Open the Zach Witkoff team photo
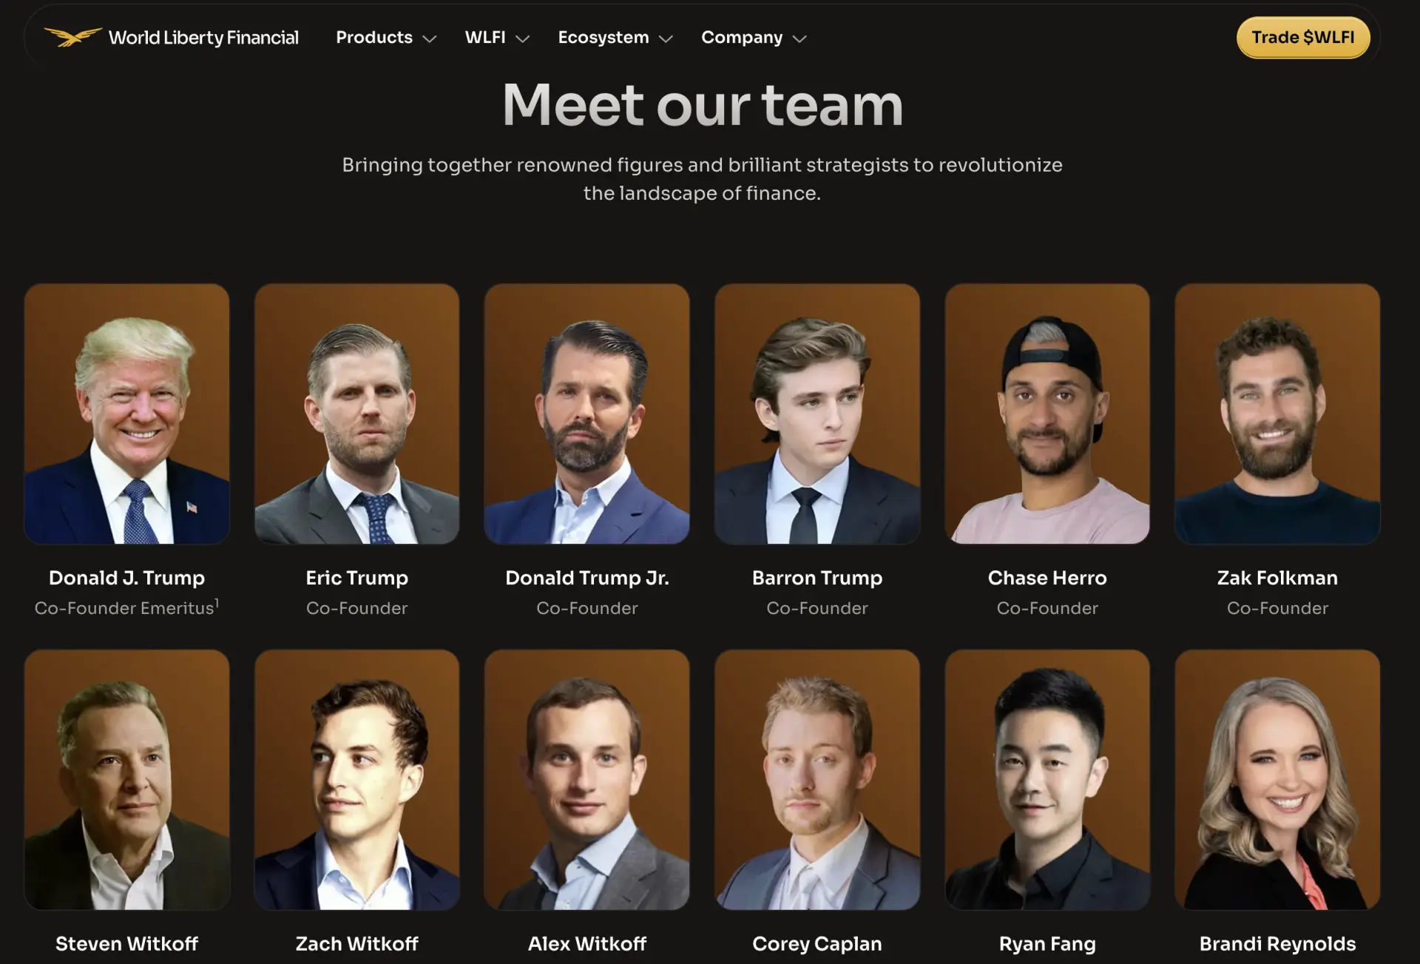The width and height of the screenshot is (1420, 964). pyautogui.click(x=357, y=780)
